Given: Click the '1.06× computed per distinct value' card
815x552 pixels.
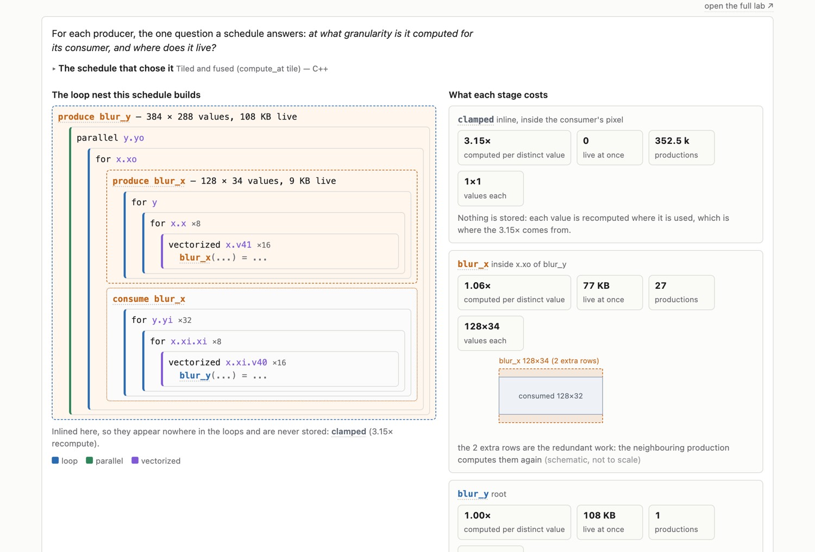Looking at the screenshot, I should pos(514,293).
